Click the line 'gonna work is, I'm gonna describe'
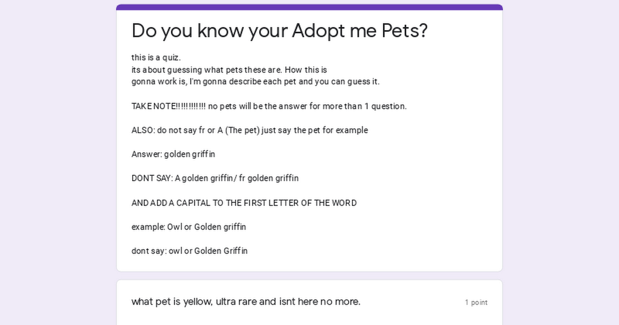Viewport: 619px width, 325px height. [x=255, y=82]
